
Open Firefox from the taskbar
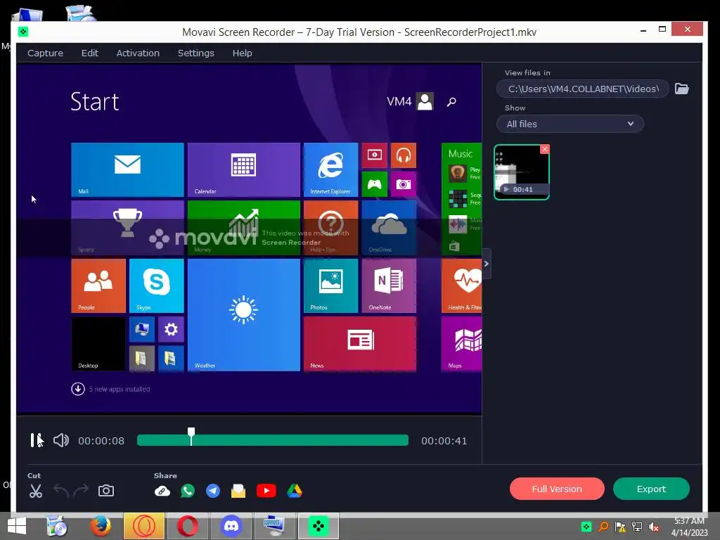click(100, 526)
